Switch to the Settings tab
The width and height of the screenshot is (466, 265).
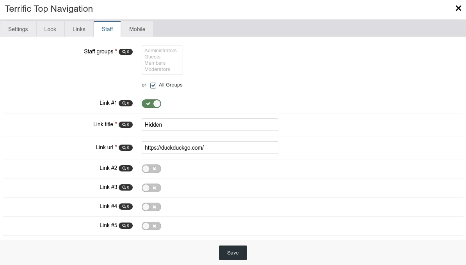click(x=18, y=29)
